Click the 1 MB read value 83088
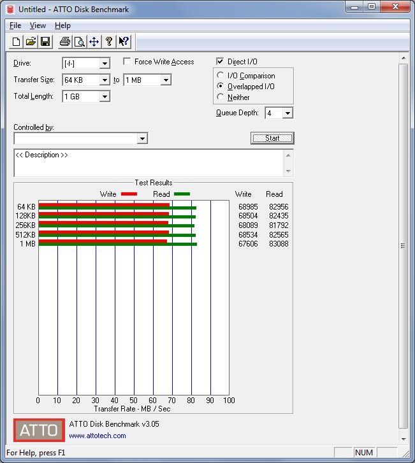Viewport: 415px width, 463px height. 279,244
